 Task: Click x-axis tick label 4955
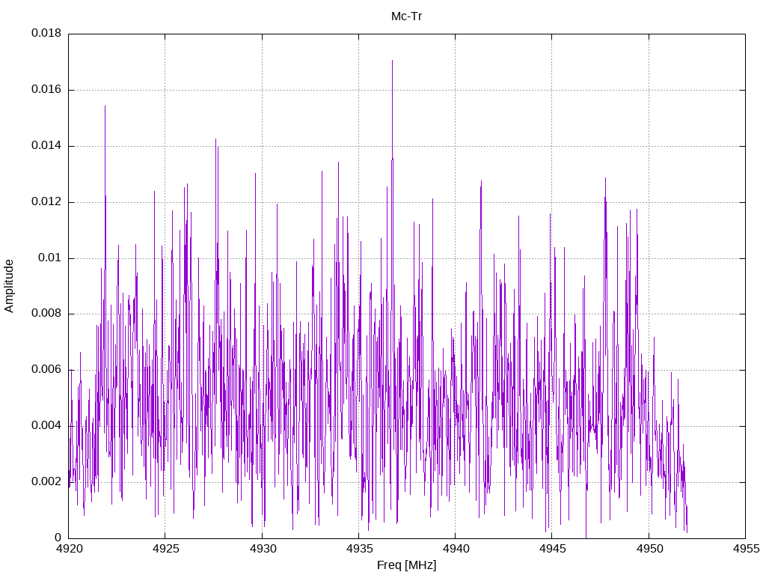point(746,549)
